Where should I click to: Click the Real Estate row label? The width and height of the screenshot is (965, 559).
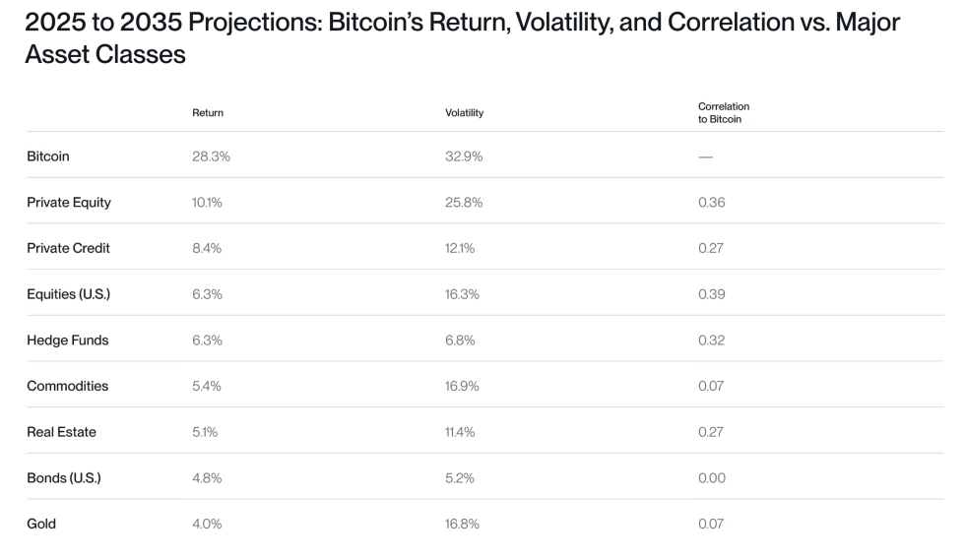[x=61, y=432]
